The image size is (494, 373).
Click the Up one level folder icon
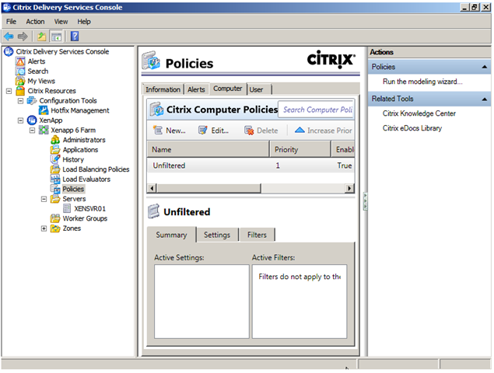(41, 37)
